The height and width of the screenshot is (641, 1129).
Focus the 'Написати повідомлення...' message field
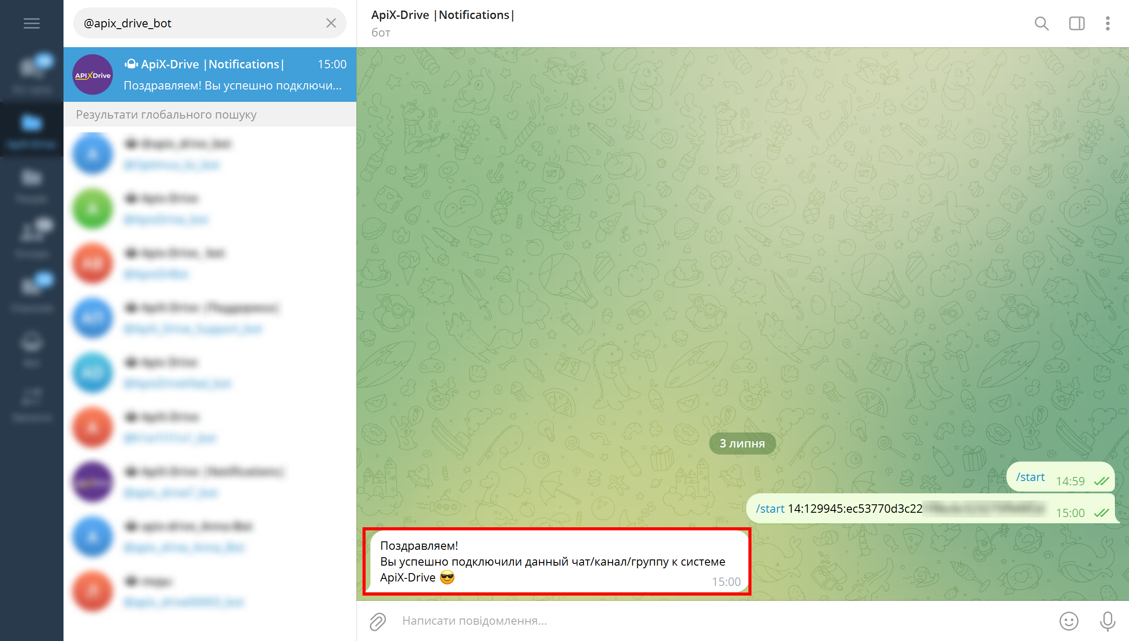(723, 621)
